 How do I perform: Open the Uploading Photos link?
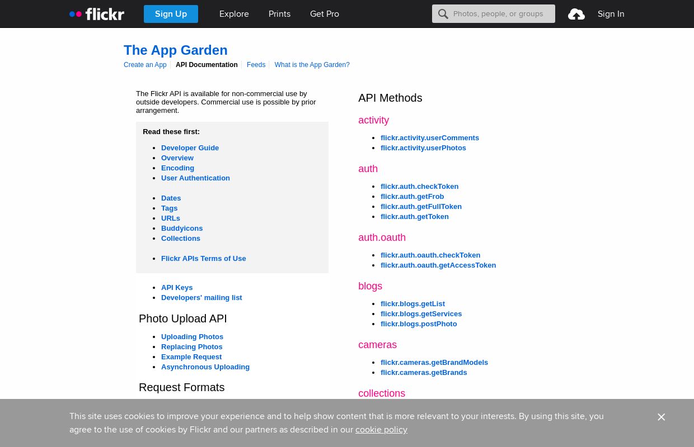pos(192,337)
